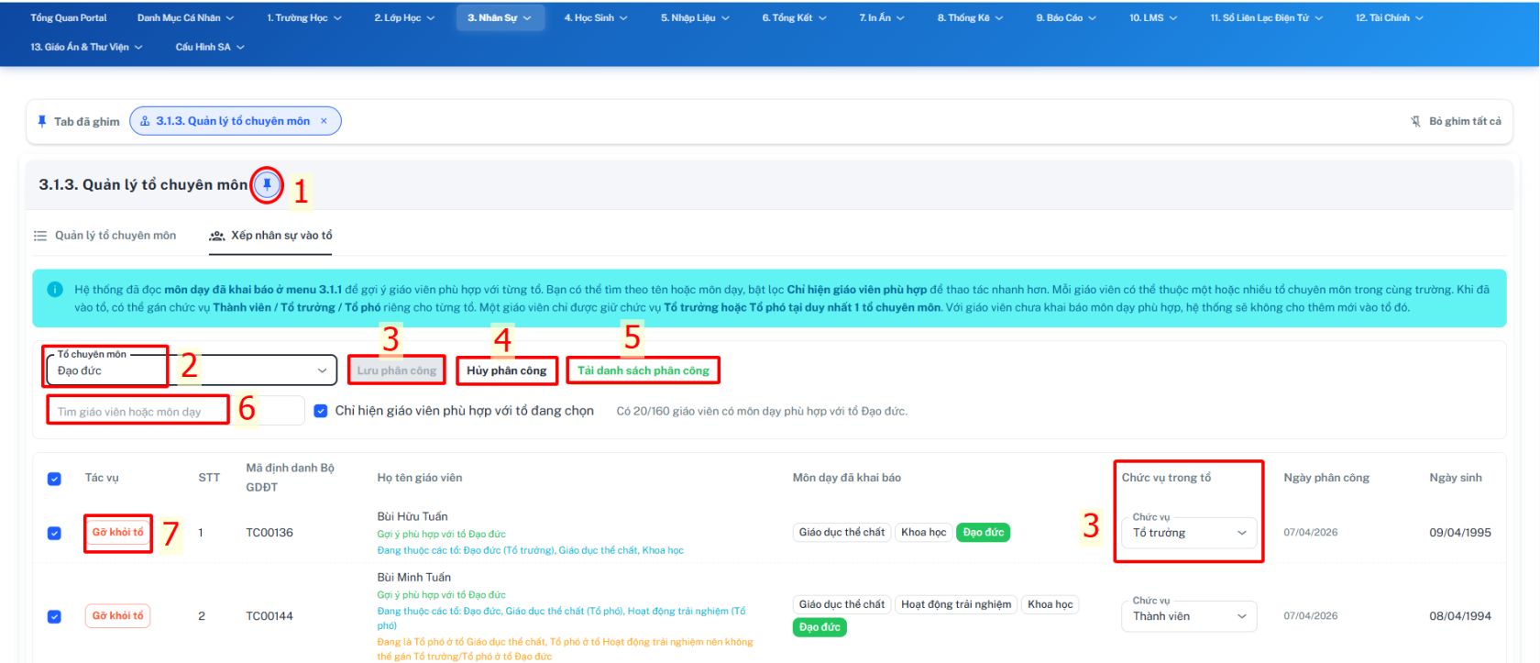Click the ID cell TC00144

tap(269, 616)
